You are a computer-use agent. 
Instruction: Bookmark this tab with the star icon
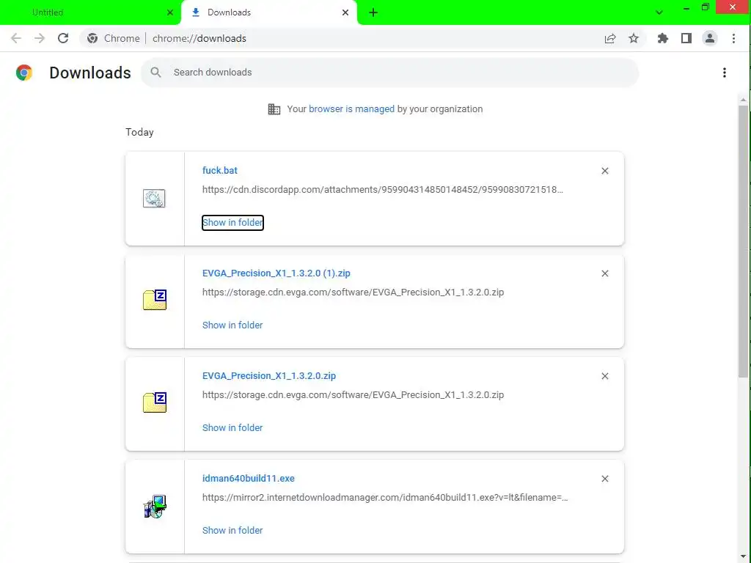(634, 38)
